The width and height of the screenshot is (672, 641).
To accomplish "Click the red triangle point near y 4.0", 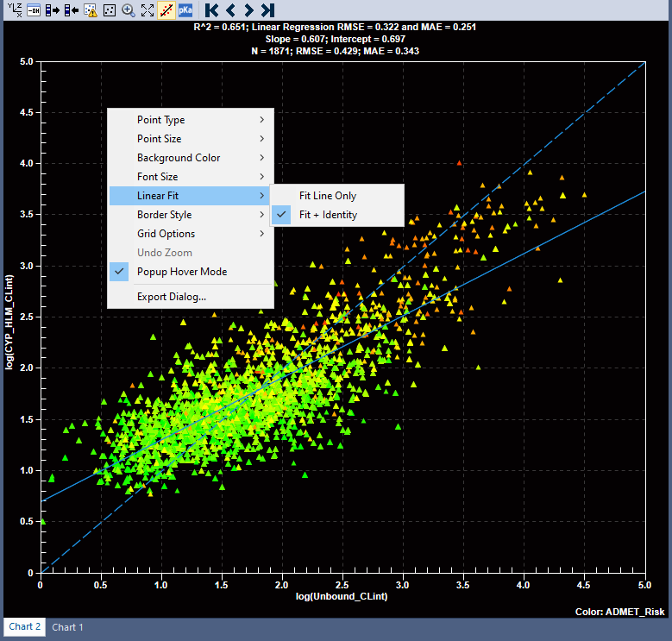I will coord(459,163).
